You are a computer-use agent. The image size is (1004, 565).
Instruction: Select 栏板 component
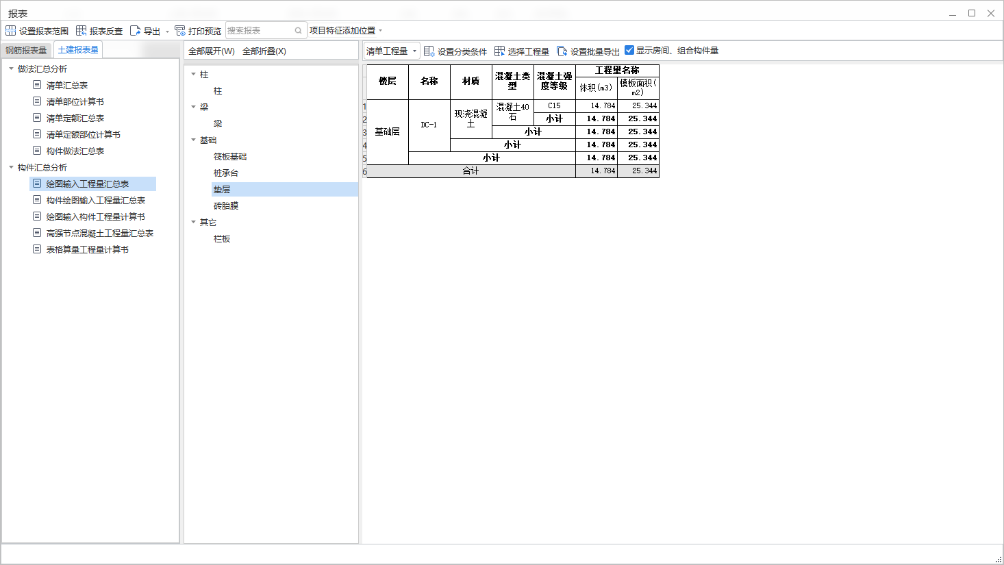tap(222, 239)
